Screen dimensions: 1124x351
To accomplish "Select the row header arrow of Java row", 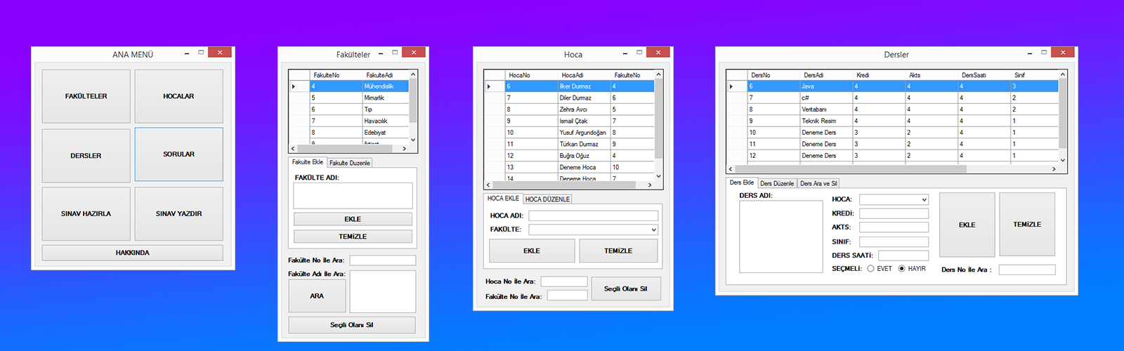I will click(736, 86).
